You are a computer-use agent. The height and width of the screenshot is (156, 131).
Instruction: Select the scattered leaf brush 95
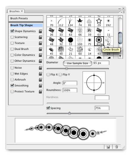[89, 22]
